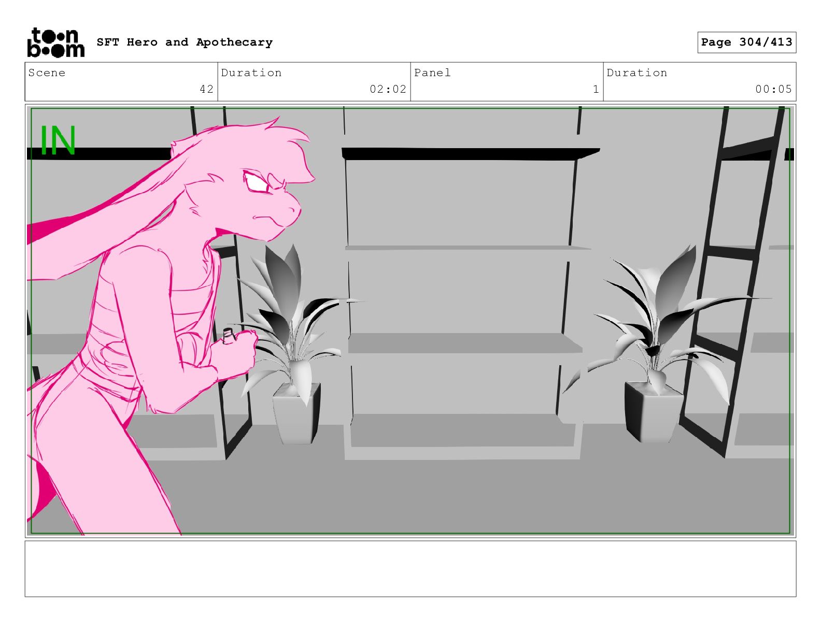Click the empty notes box below the panel

410,569
